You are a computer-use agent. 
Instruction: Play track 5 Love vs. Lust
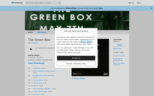pos(29,83)
